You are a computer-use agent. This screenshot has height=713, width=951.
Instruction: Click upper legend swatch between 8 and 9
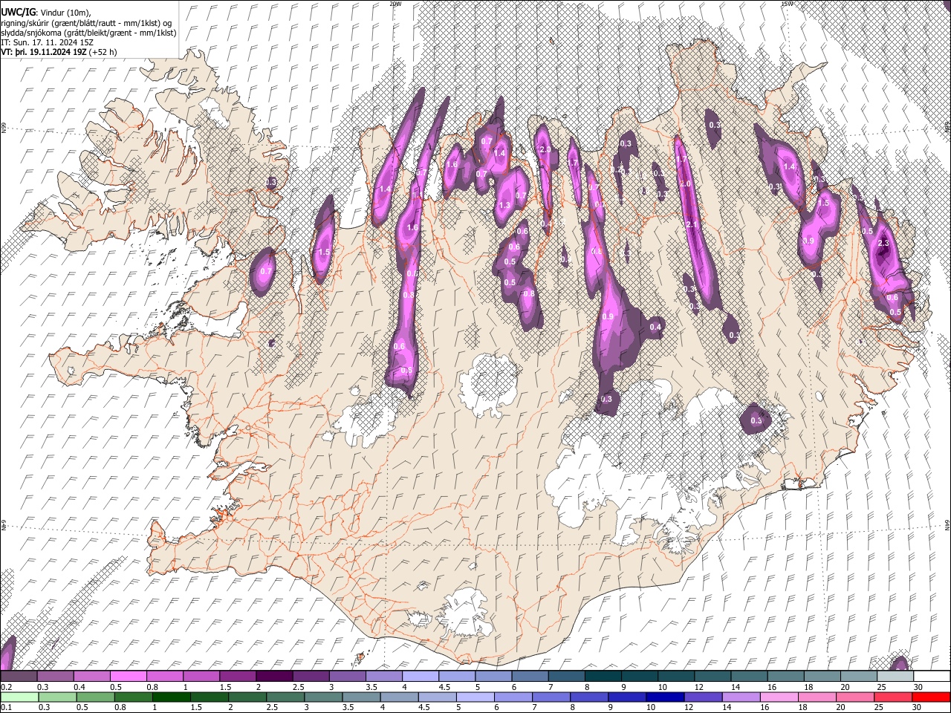pos(603,676)
